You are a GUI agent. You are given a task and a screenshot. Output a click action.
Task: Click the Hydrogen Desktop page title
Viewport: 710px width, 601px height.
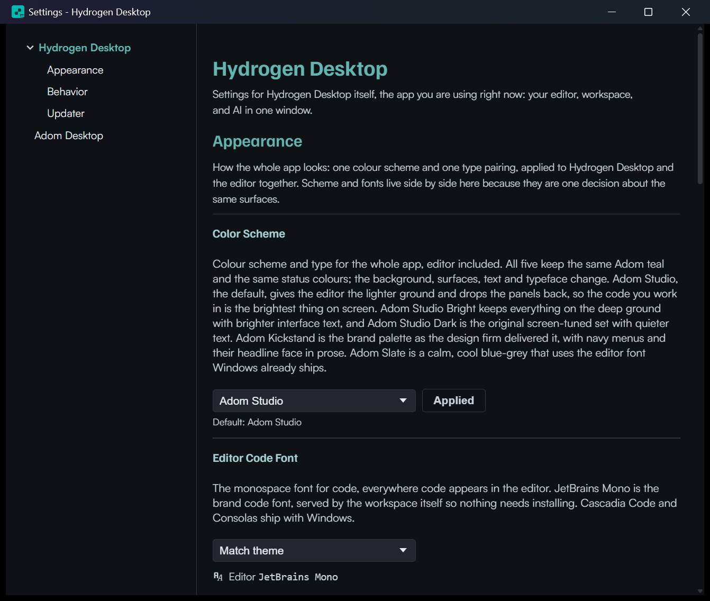[300, 69]
